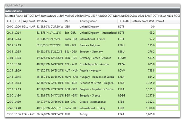Click Permit field for Hungary - Republic of Serbia

167,77
